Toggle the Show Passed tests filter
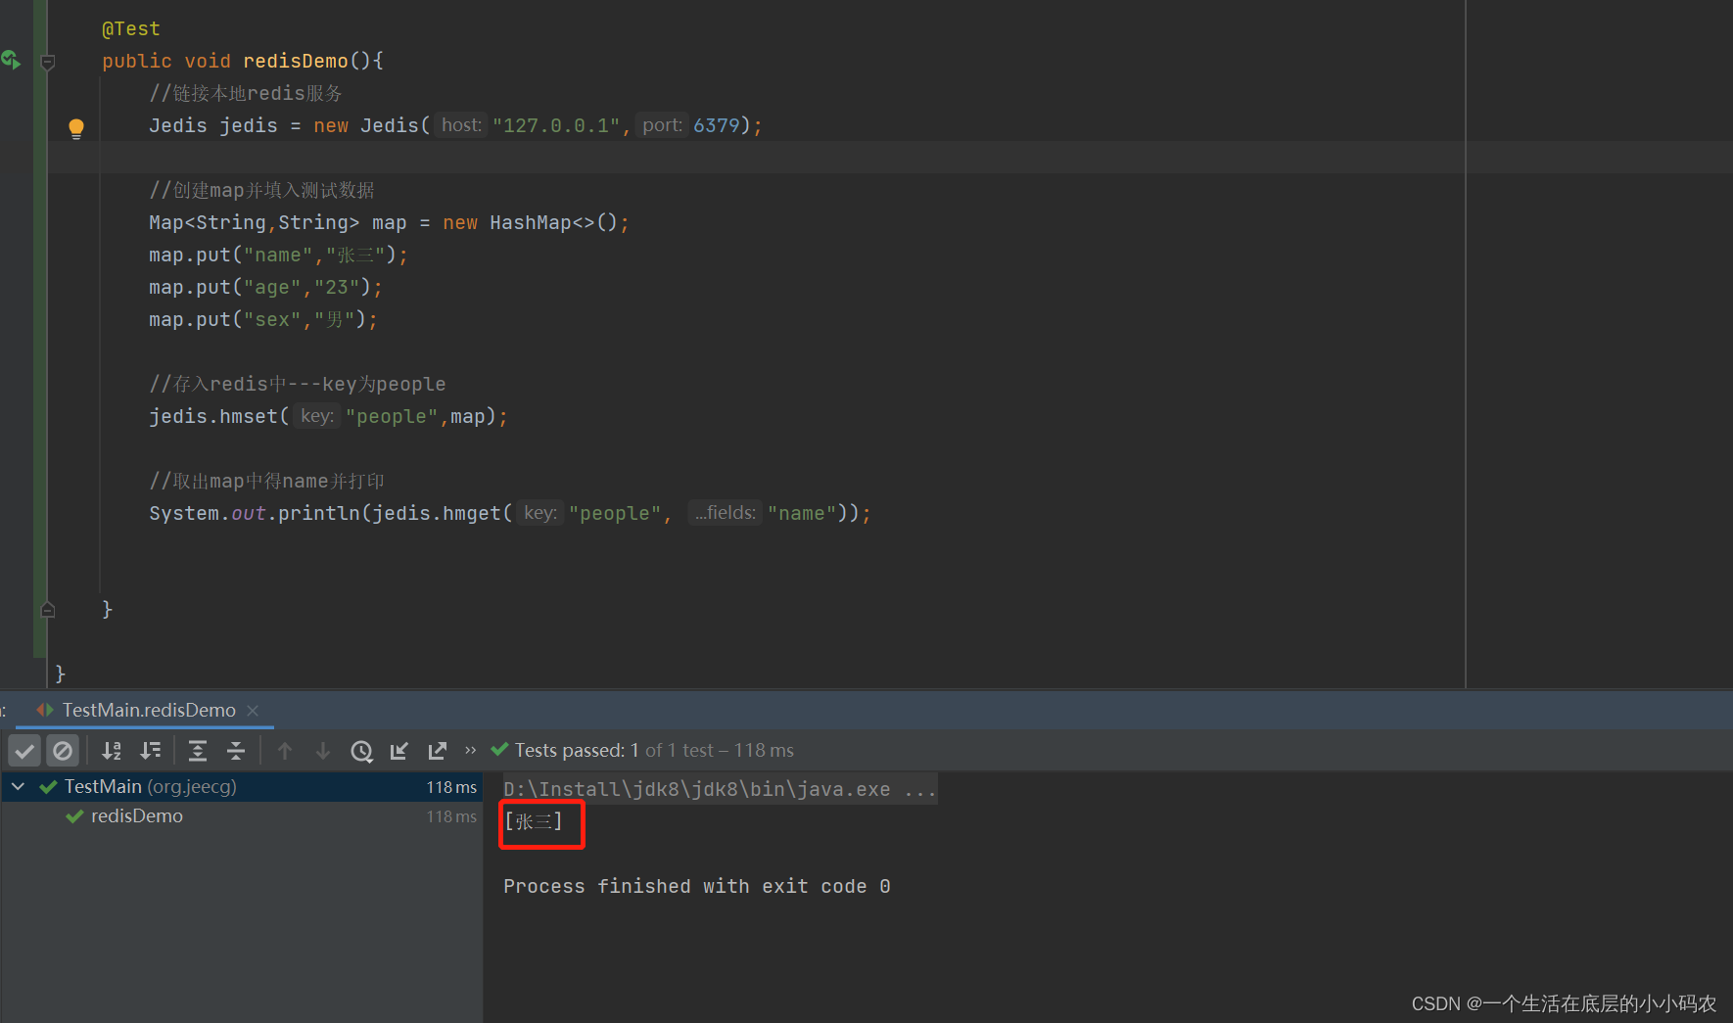 coord(24,750)
